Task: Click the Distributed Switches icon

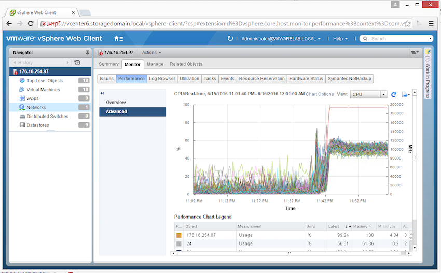Action: click(x=22, y=116)
